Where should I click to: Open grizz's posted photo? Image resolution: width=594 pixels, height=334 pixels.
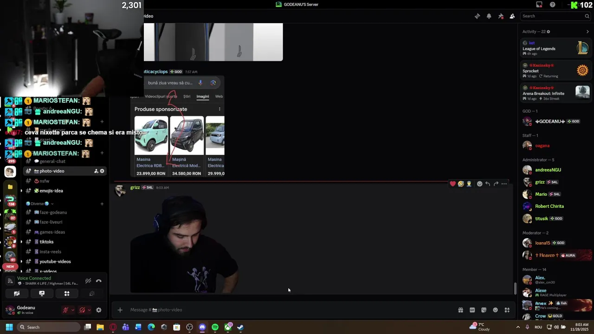(184, 244)
